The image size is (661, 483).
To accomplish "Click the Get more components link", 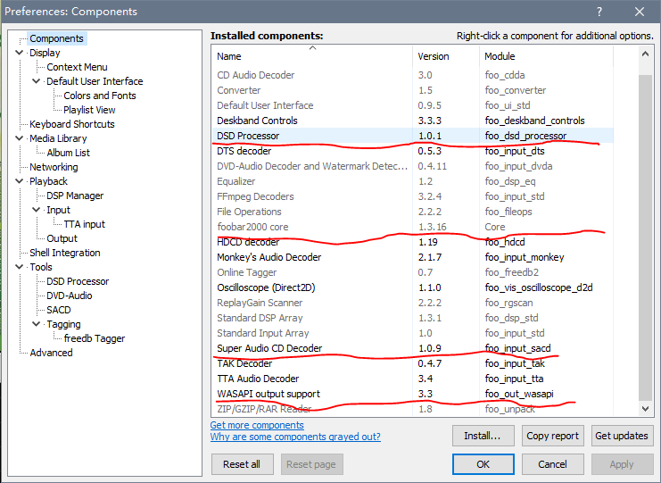I will pyautogui.click(x=257, y=425).
